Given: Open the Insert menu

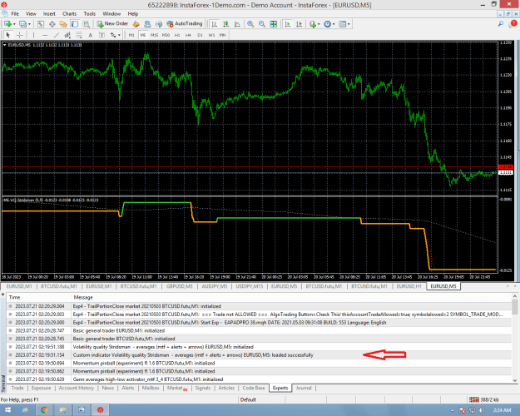Looking at the screenshot, I should click(49, 13).
